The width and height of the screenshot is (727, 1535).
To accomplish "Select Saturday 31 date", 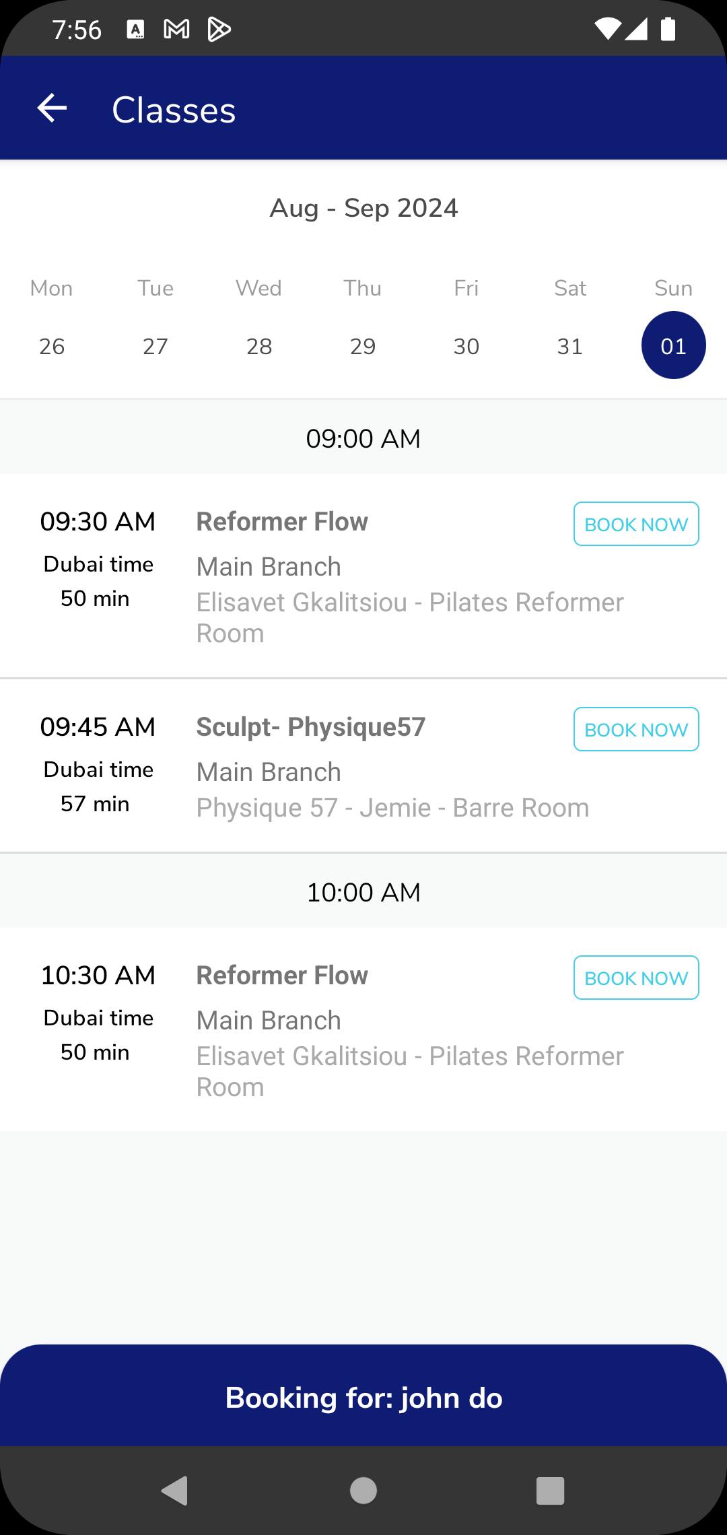I will (x=570, y=346).
